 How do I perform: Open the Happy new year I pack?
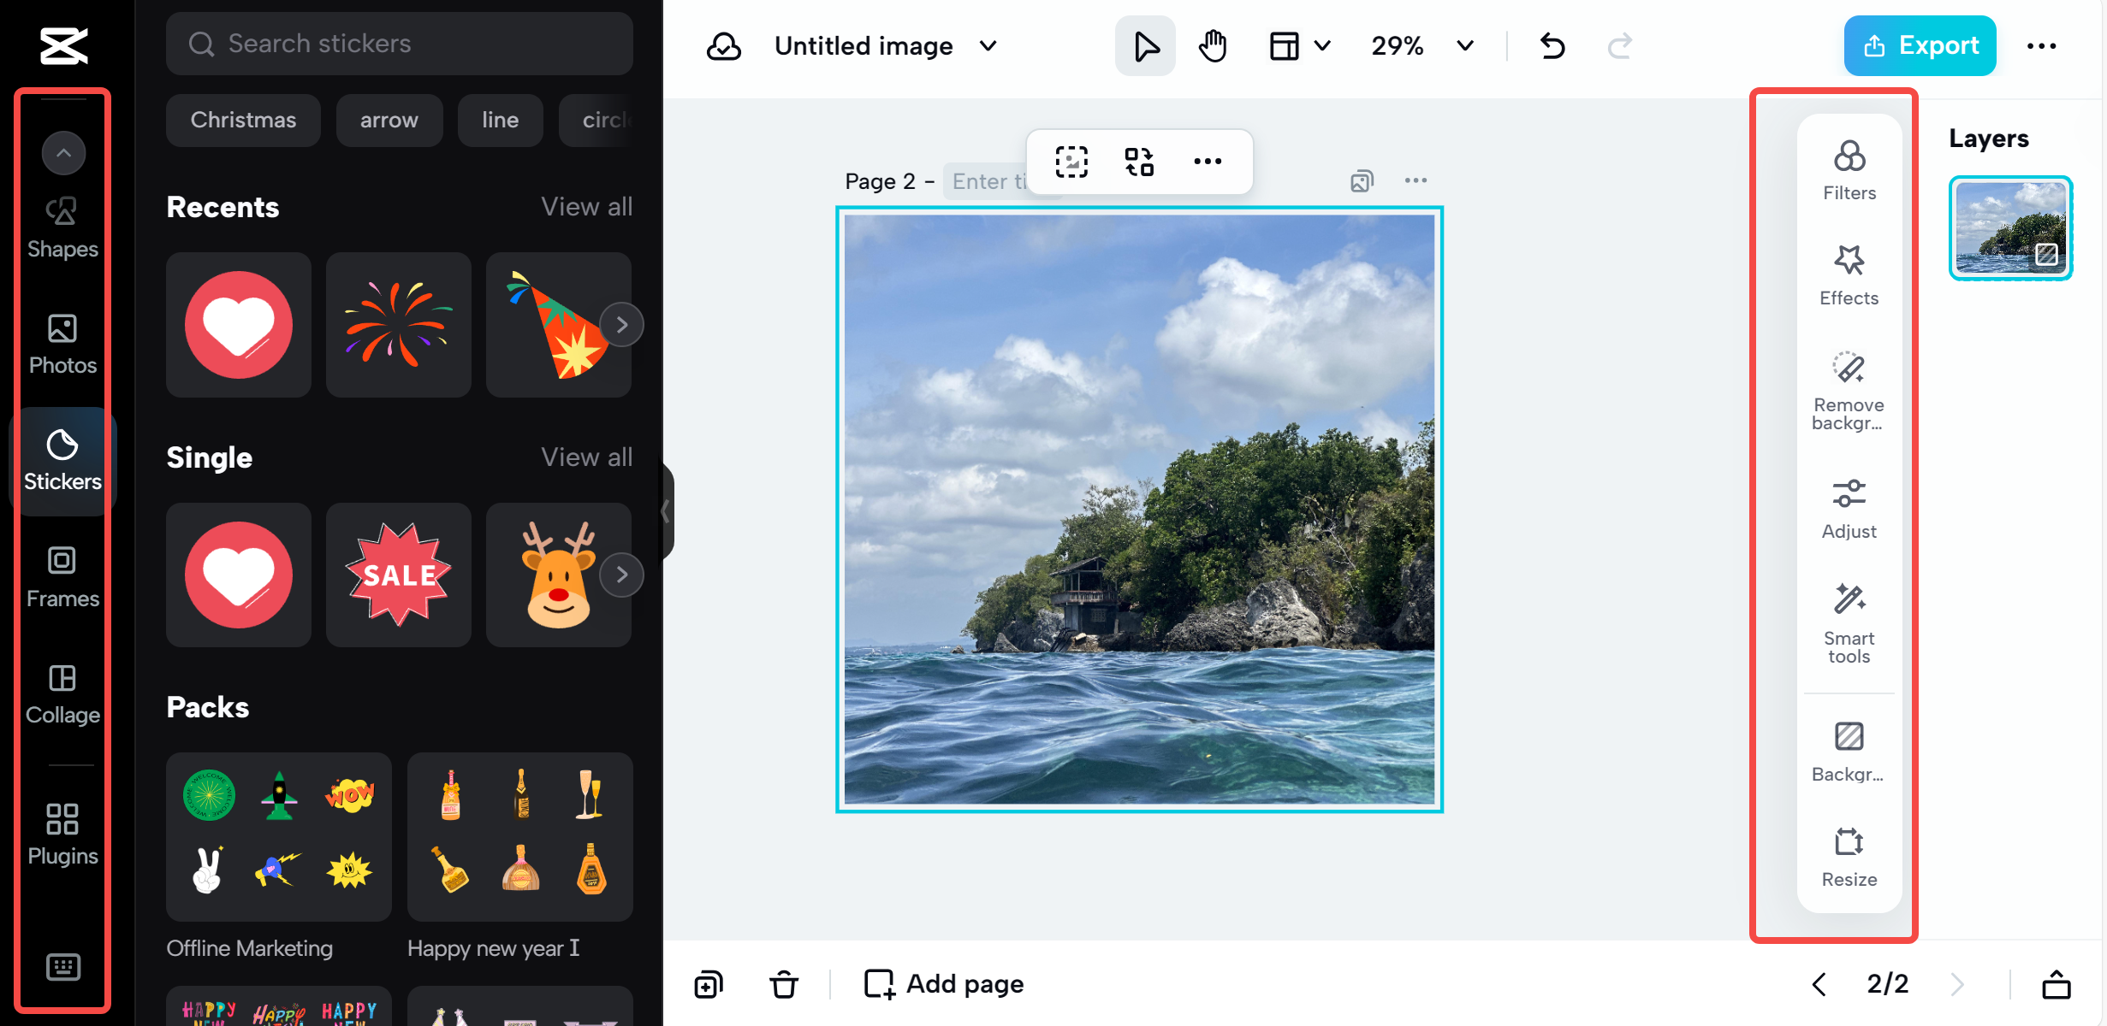pos(519,836)
